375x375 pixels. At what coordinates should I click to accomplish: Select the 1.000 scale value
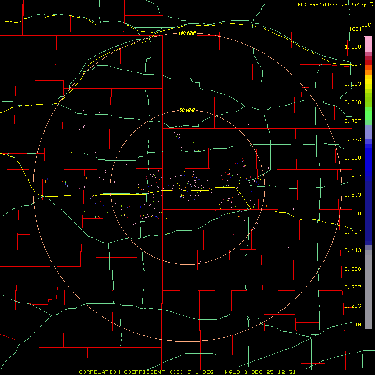point(353,47)
